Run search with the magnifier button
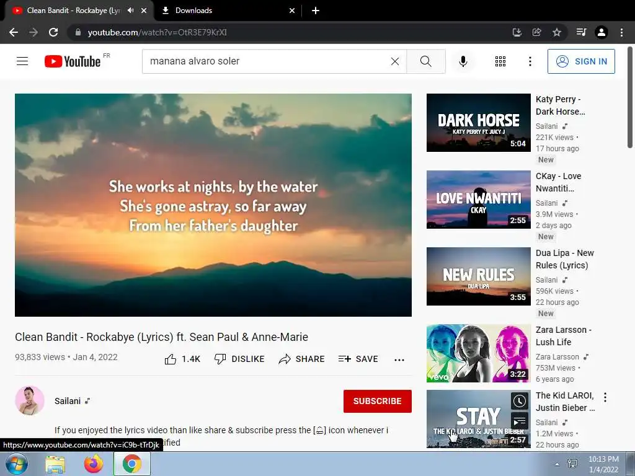This screenshot has height=476, width=635. pos(425,61)
